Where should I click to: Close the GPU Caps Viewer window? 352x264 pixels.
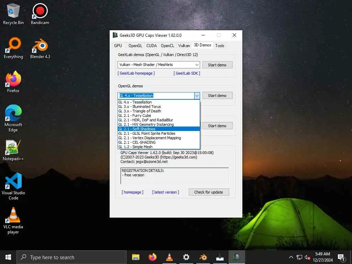tap(234, 35)
